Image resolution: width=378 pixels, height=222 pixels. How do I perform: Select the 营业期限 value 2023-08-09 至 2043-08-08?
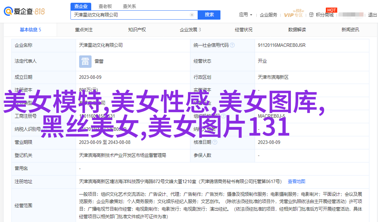click(x=105, y=142)
